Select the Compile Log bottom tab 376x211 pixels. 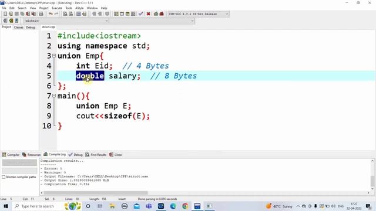point(55,154)
